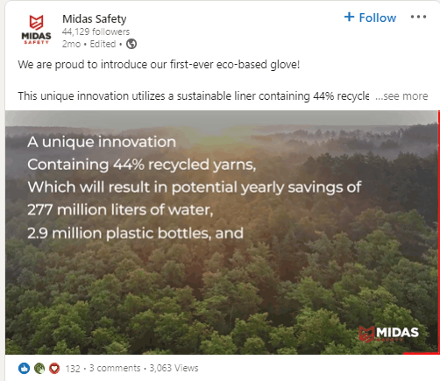
Task: Click the plus icon beside Follow
Action: (349, 17)
